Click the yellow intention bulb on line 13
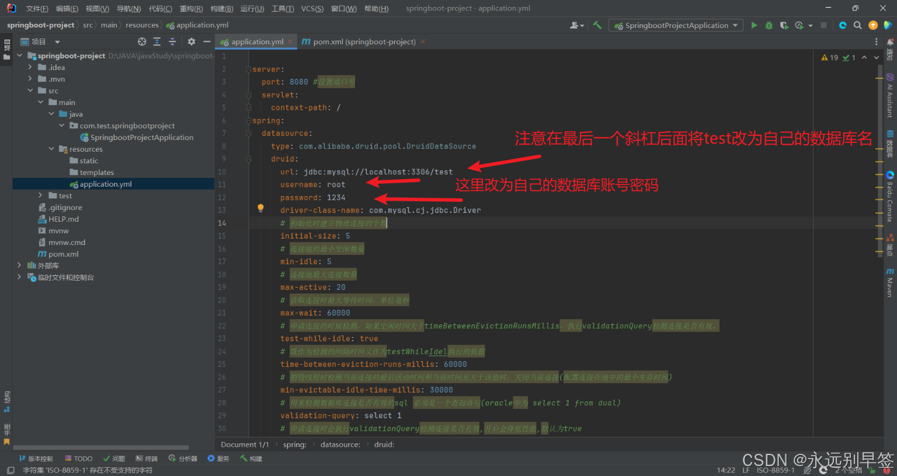Viewport: 897px width, 476px height. click(260, 208)
